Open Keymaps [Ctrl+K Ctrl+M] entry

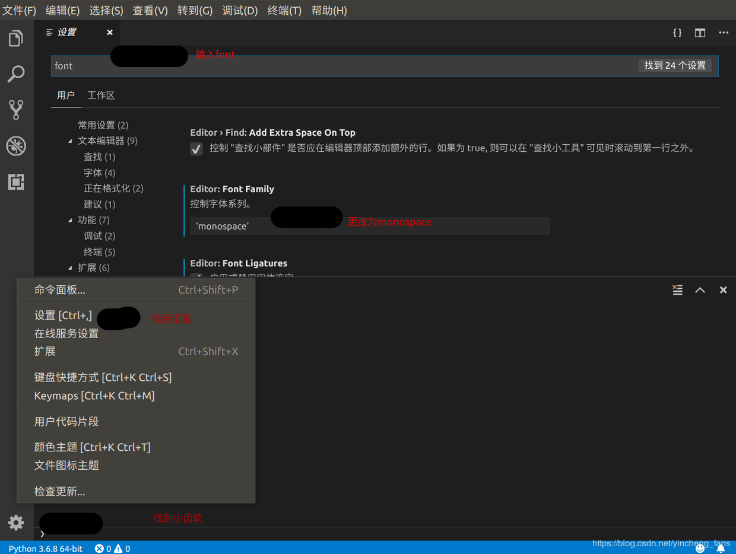[137, 396]
